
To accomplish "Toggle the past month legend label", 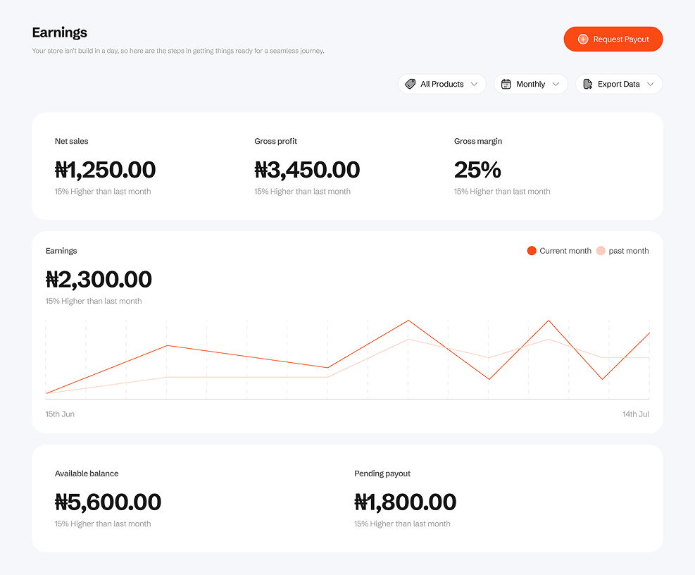I will click(628, 251).
